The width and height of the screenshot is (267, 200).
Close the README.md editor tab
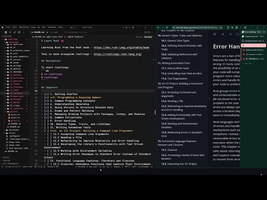tap(47, 32)
